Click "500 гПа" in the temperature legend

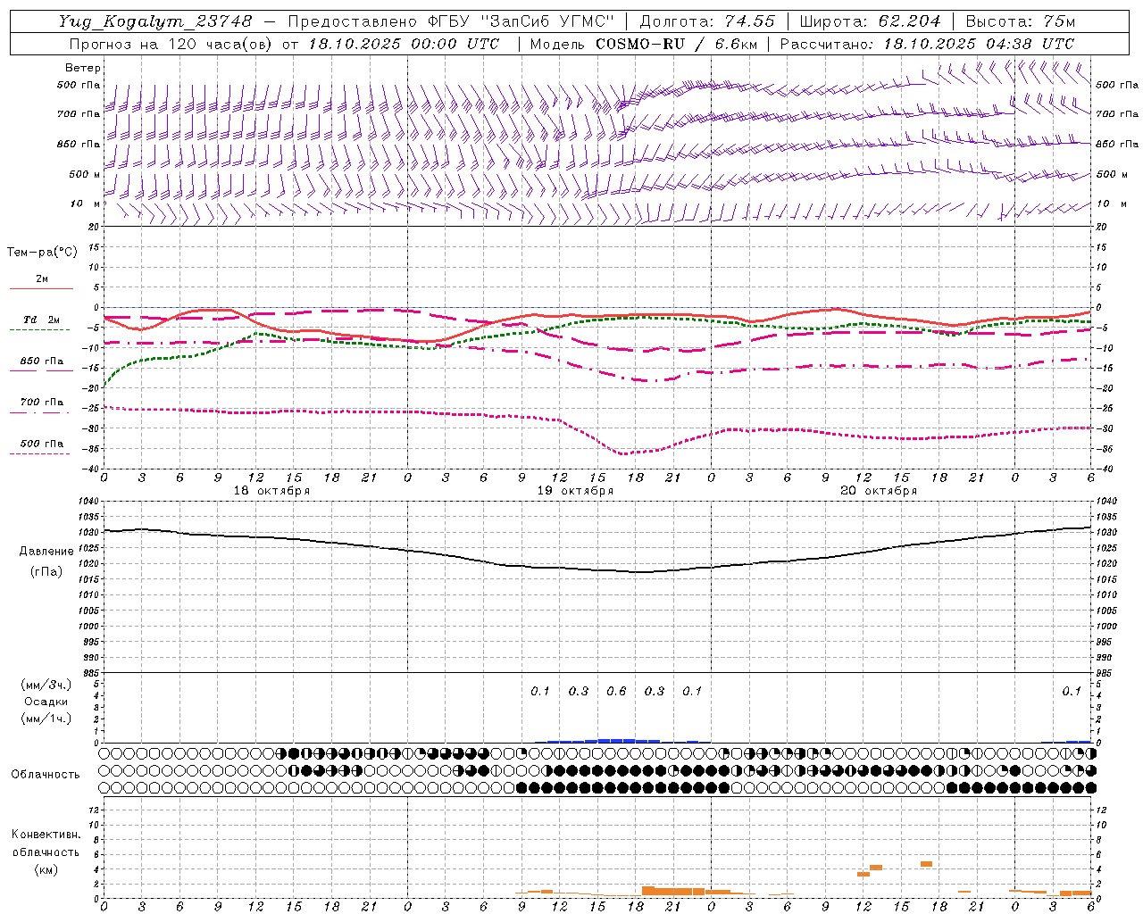[42, 444]
